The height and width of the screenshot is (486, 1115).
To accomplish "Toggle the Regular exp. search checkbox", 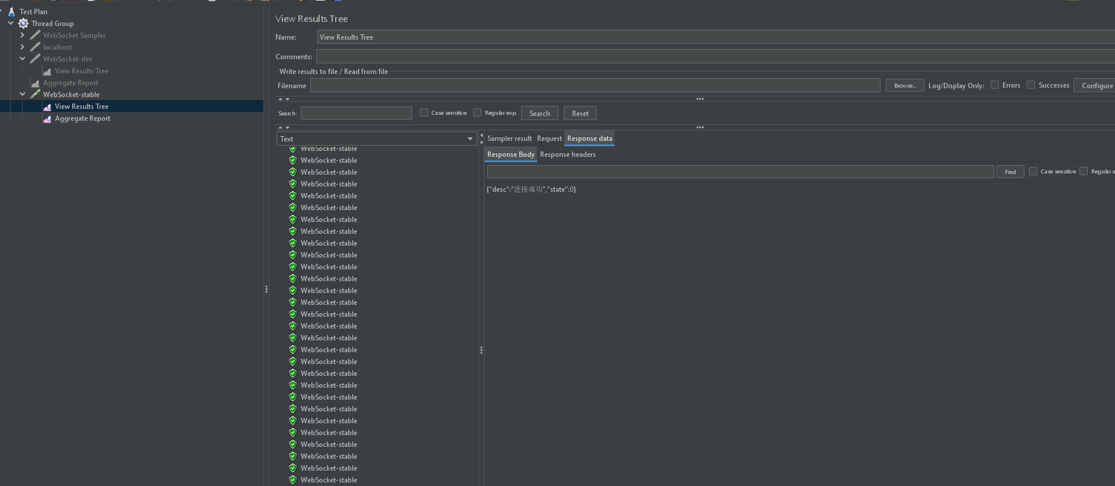I will tap(477, 112).
